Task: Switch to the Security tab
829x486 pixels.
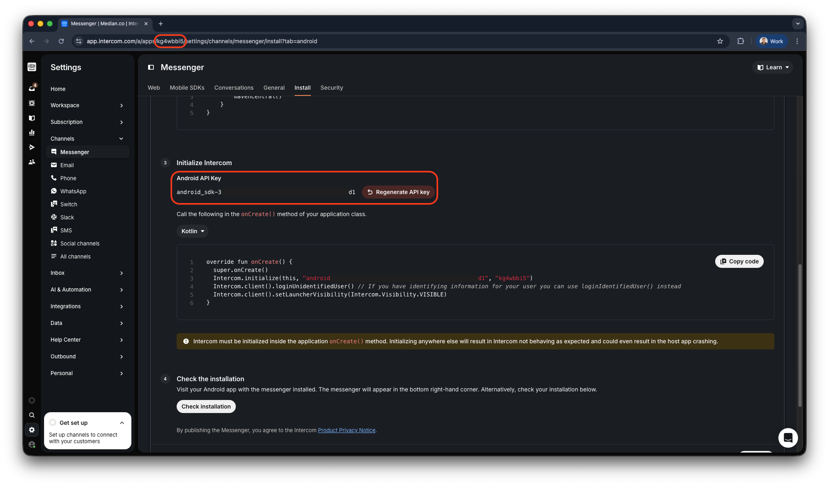Action: click(331, 88)
